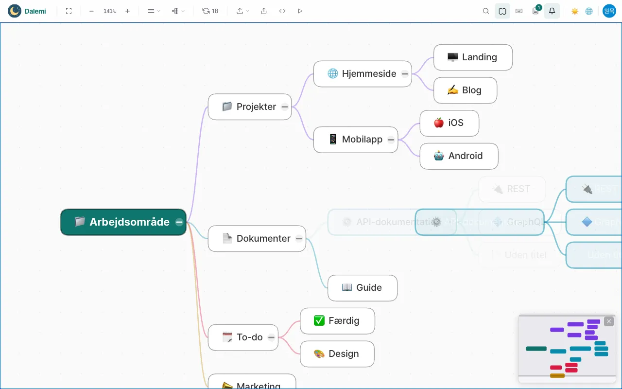This screenshot has height=389, width=622.
Task: Toggle light theme with sun icon
Action: [575, 11]
